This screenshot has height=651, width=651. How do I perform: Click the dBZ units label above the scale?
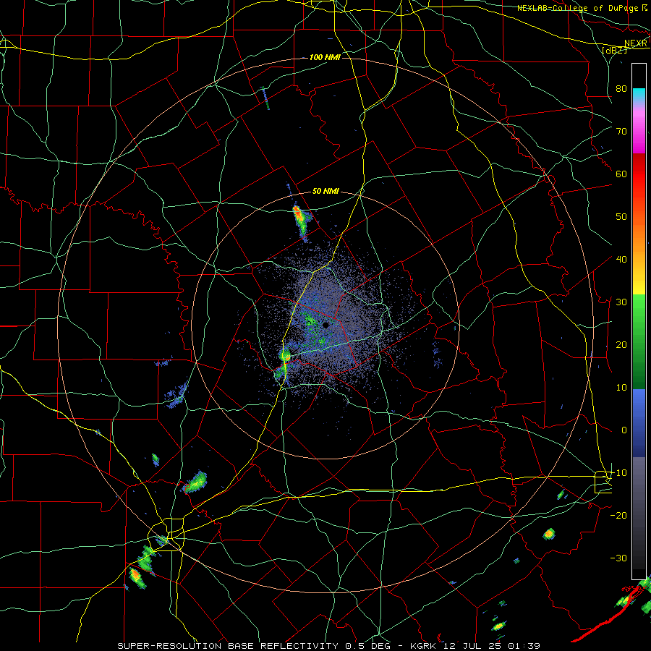pyautogui.click(x=614, y=51)
